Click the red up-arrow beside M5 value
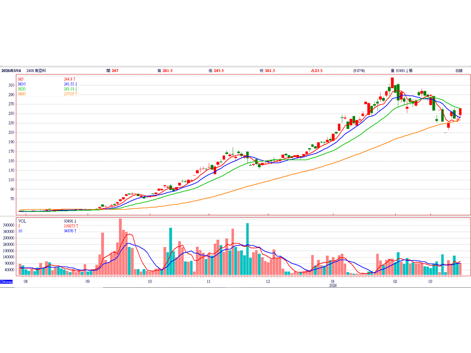471x353 pixels. coord(74,79)
